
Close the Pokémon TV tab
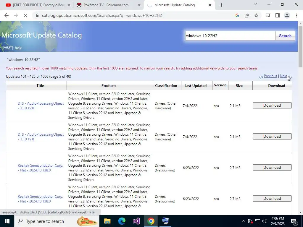(139, 5)
